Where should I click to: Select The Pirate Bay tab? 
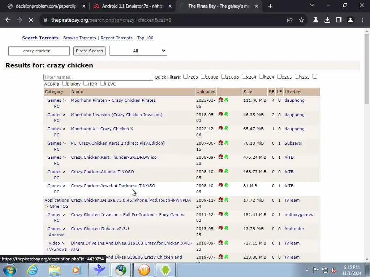[x=219, y=6]
